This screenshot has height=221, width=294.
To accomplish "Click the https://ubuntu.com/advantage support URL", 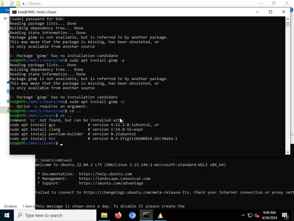I will click(x=111, y=183).
